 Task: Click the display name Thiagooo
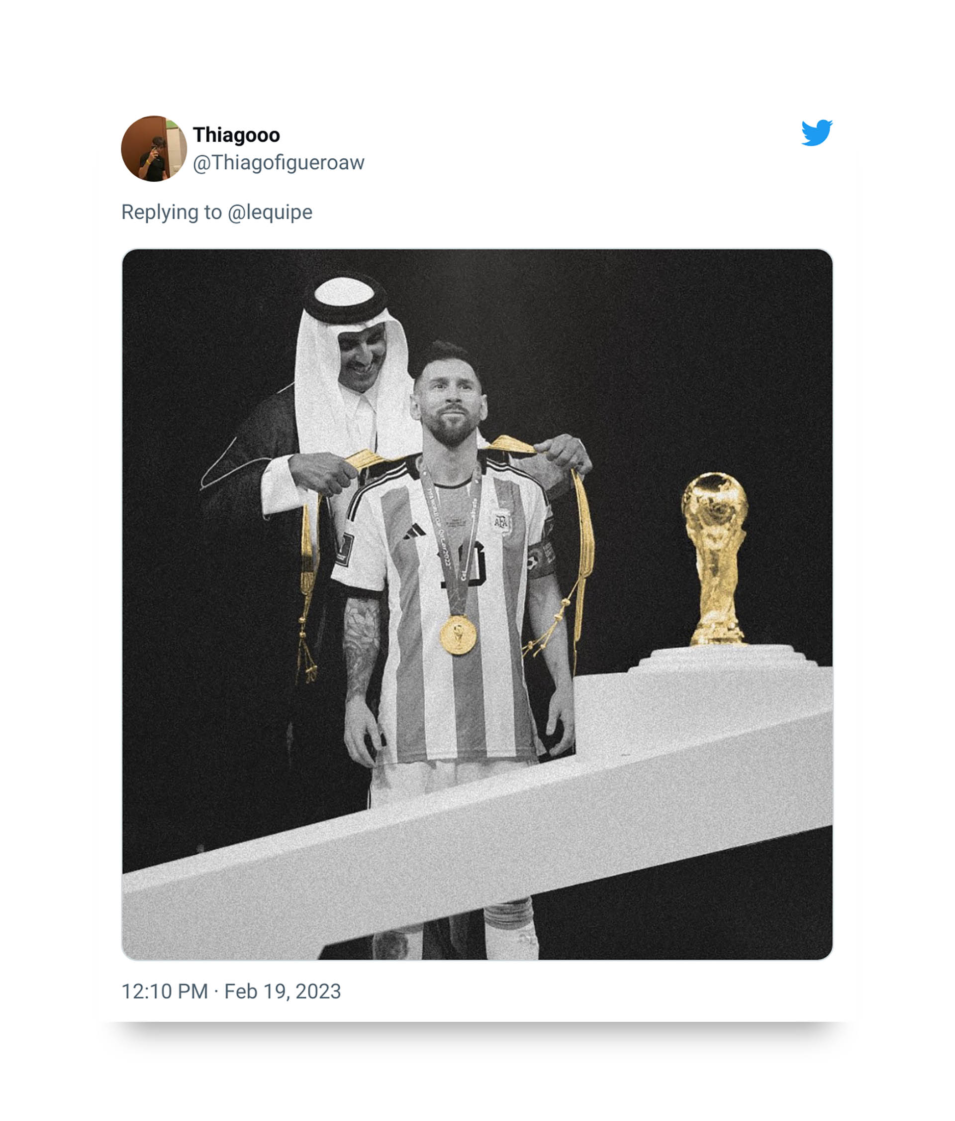pos(236,135)
